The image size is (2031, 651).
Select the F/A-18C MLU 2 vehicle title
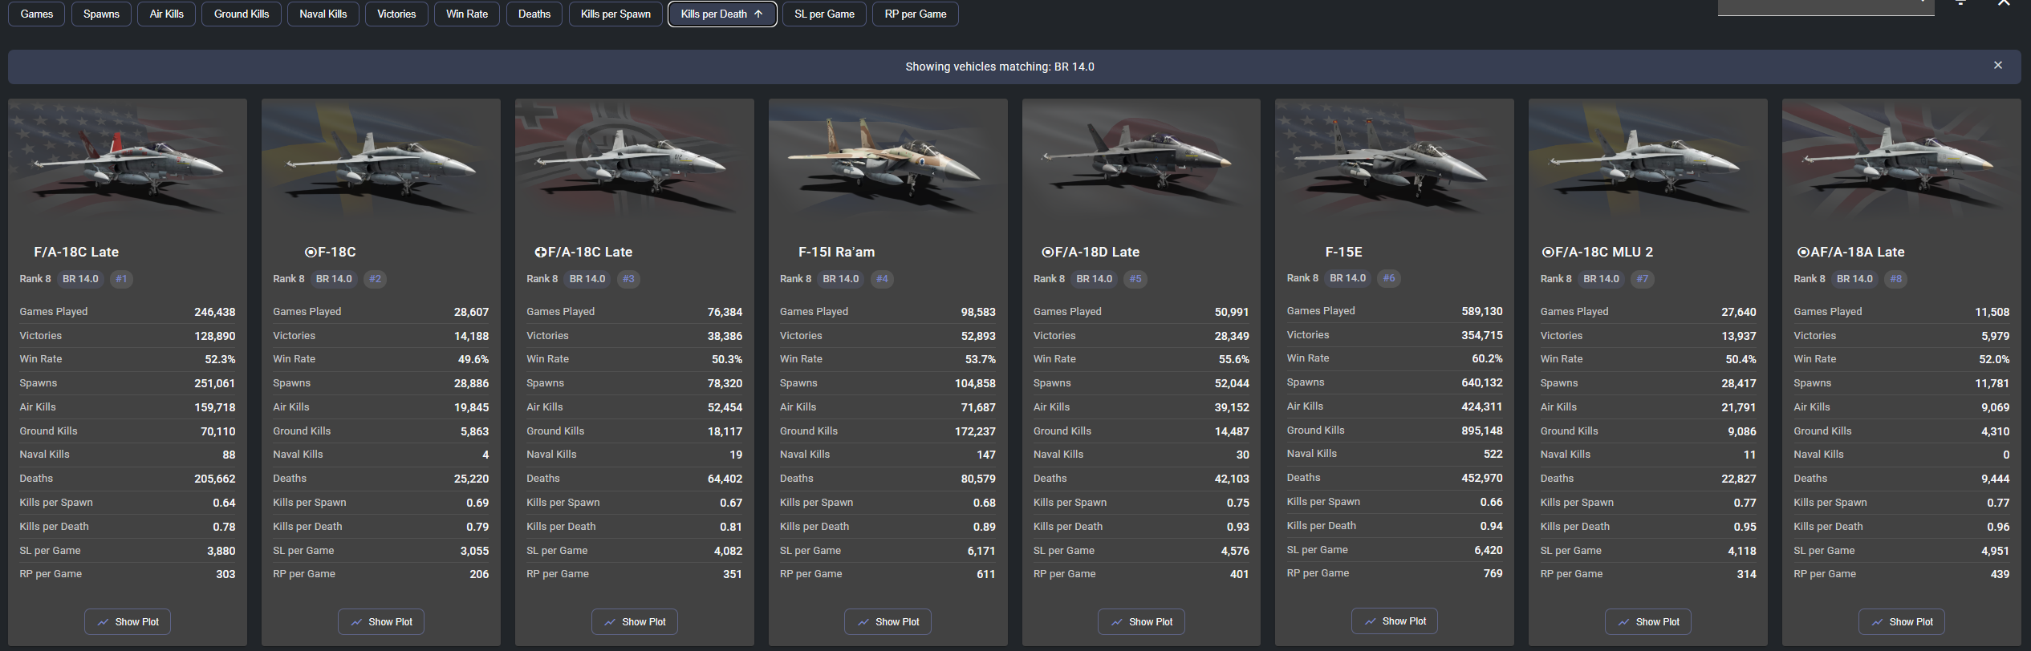1598,252
